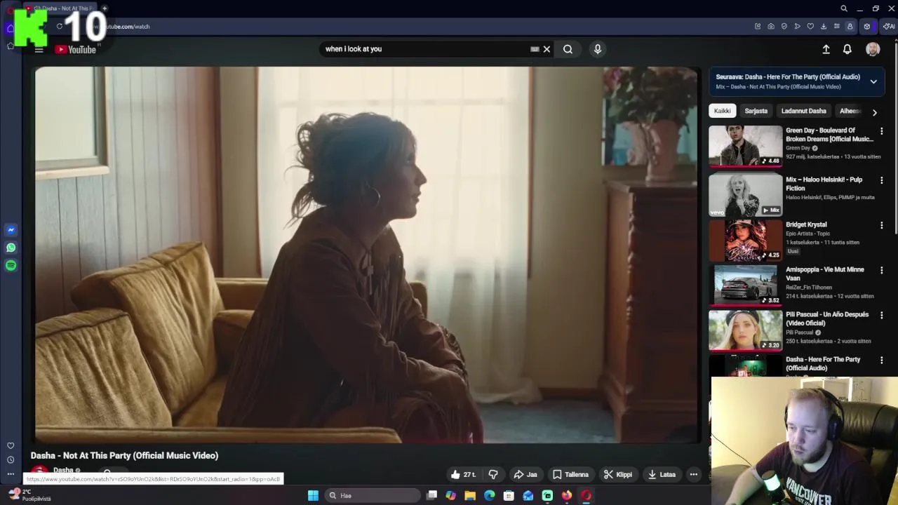Select the Ladannut Dasha filter chip
This screenshot has height=505, width=898.
pos(803,111)
